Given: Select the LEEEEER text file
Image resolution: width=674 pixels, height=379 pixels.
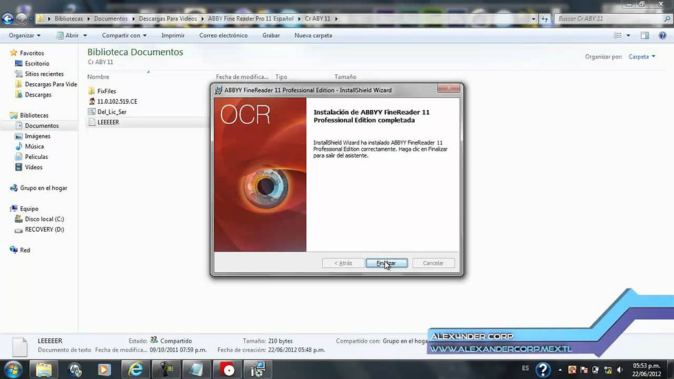Looking at the screenshot, I should (108, 122).
